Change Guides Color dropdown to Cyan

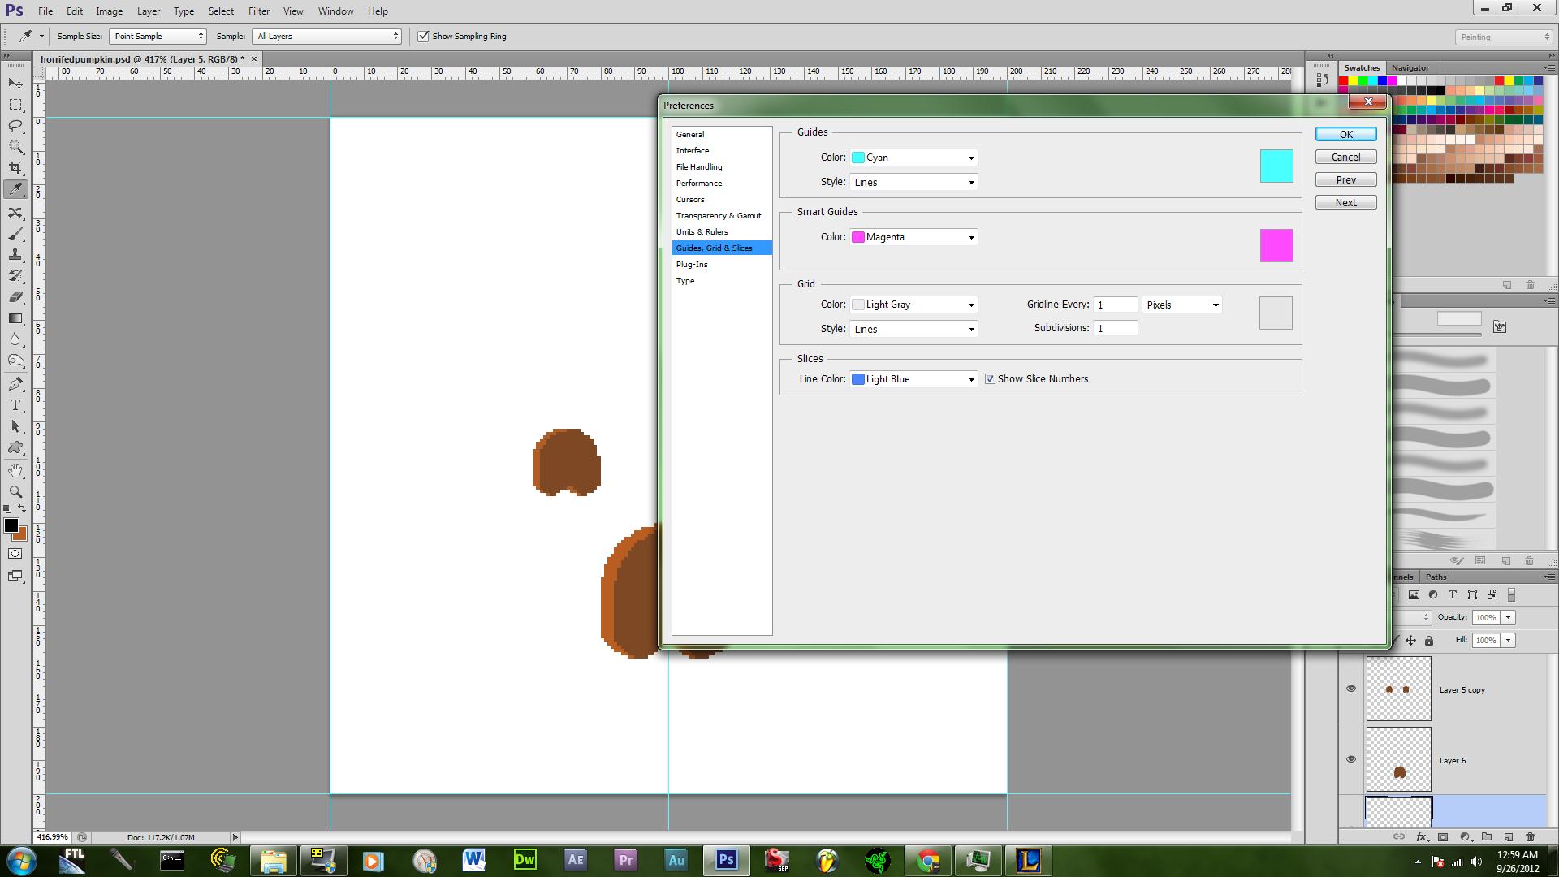click(x=914, y=157)
